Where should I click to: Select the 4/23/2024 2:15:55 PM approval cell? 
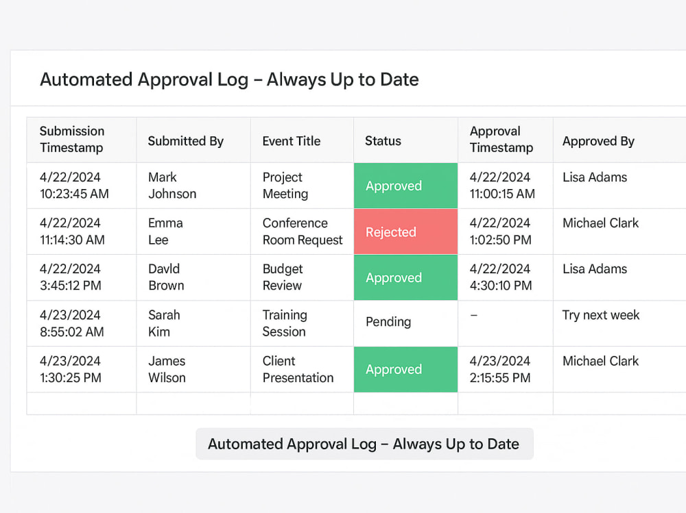coord(506,369)
